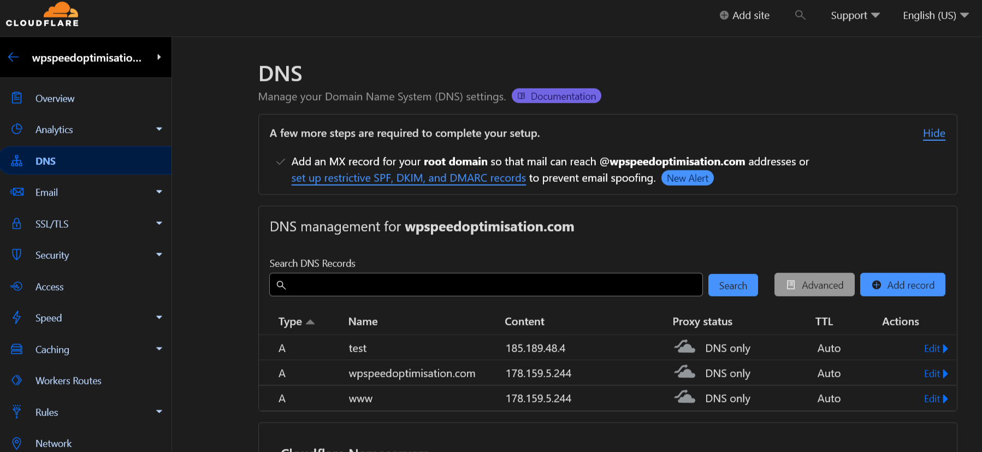Click the Workers Routes diamond icon
Image resolution: width=982 pixels, height=452 pixels.
point(17,380)
